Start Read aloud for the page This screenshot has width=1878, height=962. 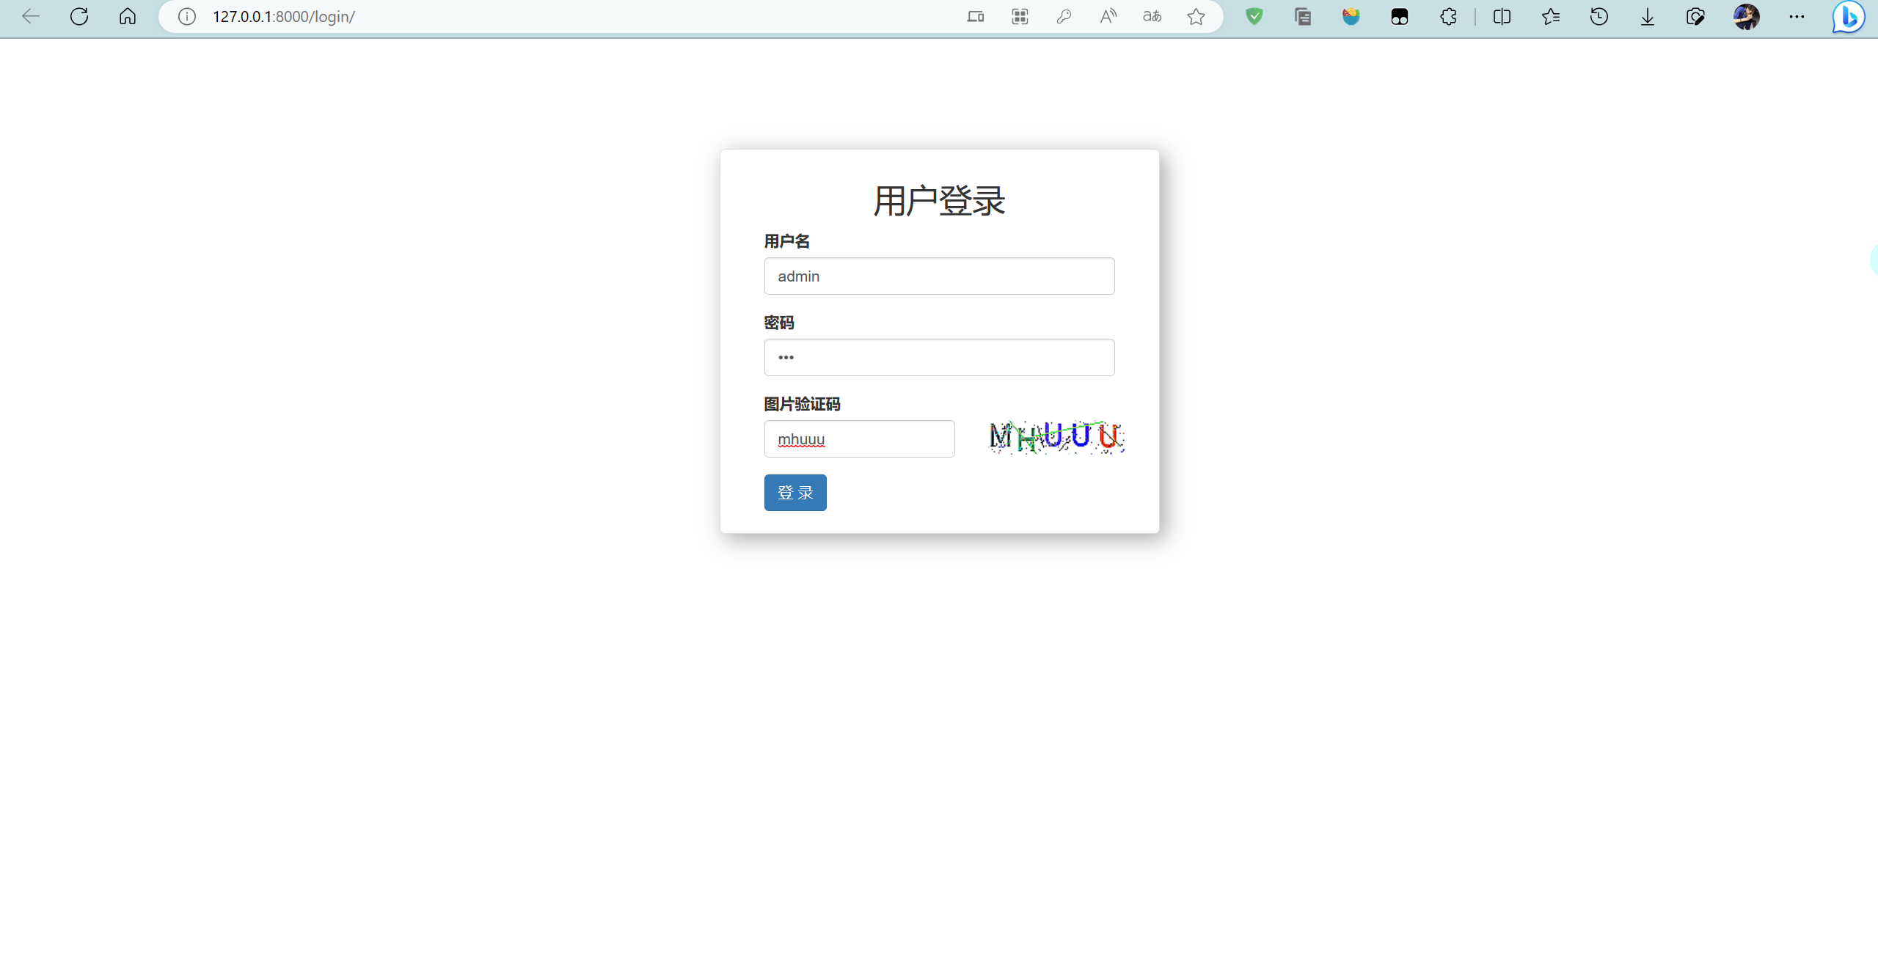(1108, 16)
